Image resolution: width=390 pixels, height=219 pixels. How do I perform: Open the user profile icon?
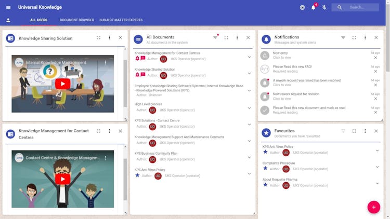[8, 20]
